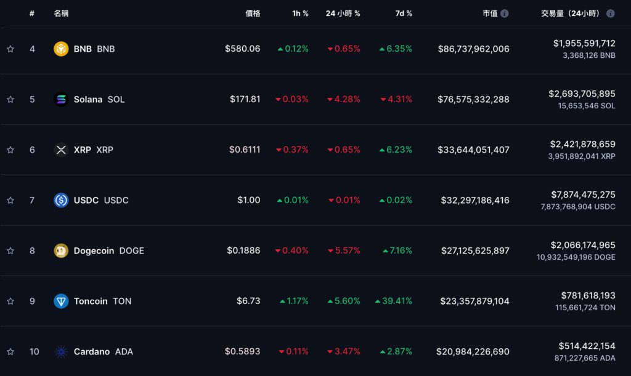This screenshot has height=376, width=631.
Task: Click the Toncoin logo icon
Action: (61, 301)
